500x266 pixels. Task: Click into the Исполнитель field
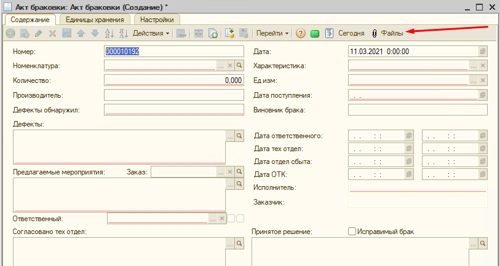coord(418,187)
